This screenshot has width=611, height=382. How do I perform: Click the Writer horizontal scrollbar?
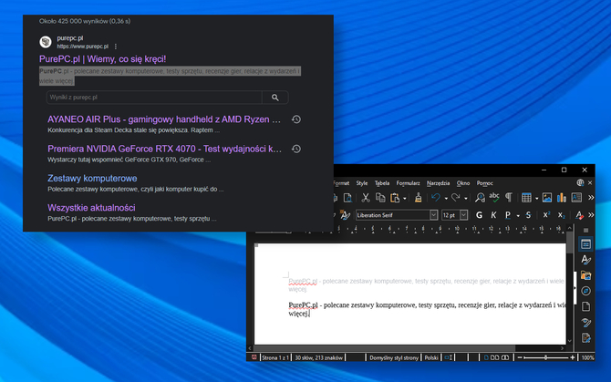(x=406, y=348)
